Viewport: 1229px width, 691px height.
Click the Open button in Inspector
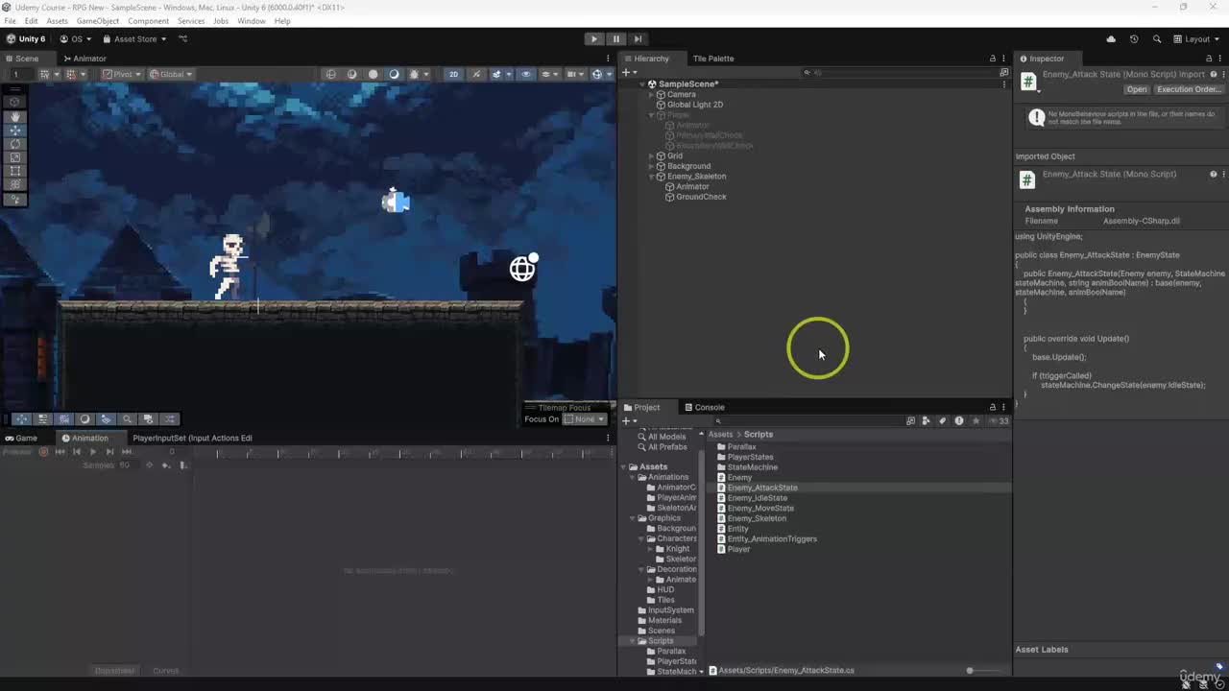[x=1137, y=89]
